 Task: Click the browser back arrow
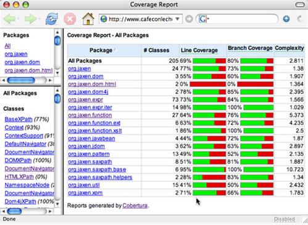coord(9,19)
